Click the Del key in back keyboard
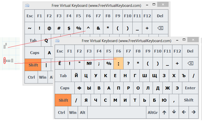The width and height of the screenshot is (202, 121). pos(160,16)
